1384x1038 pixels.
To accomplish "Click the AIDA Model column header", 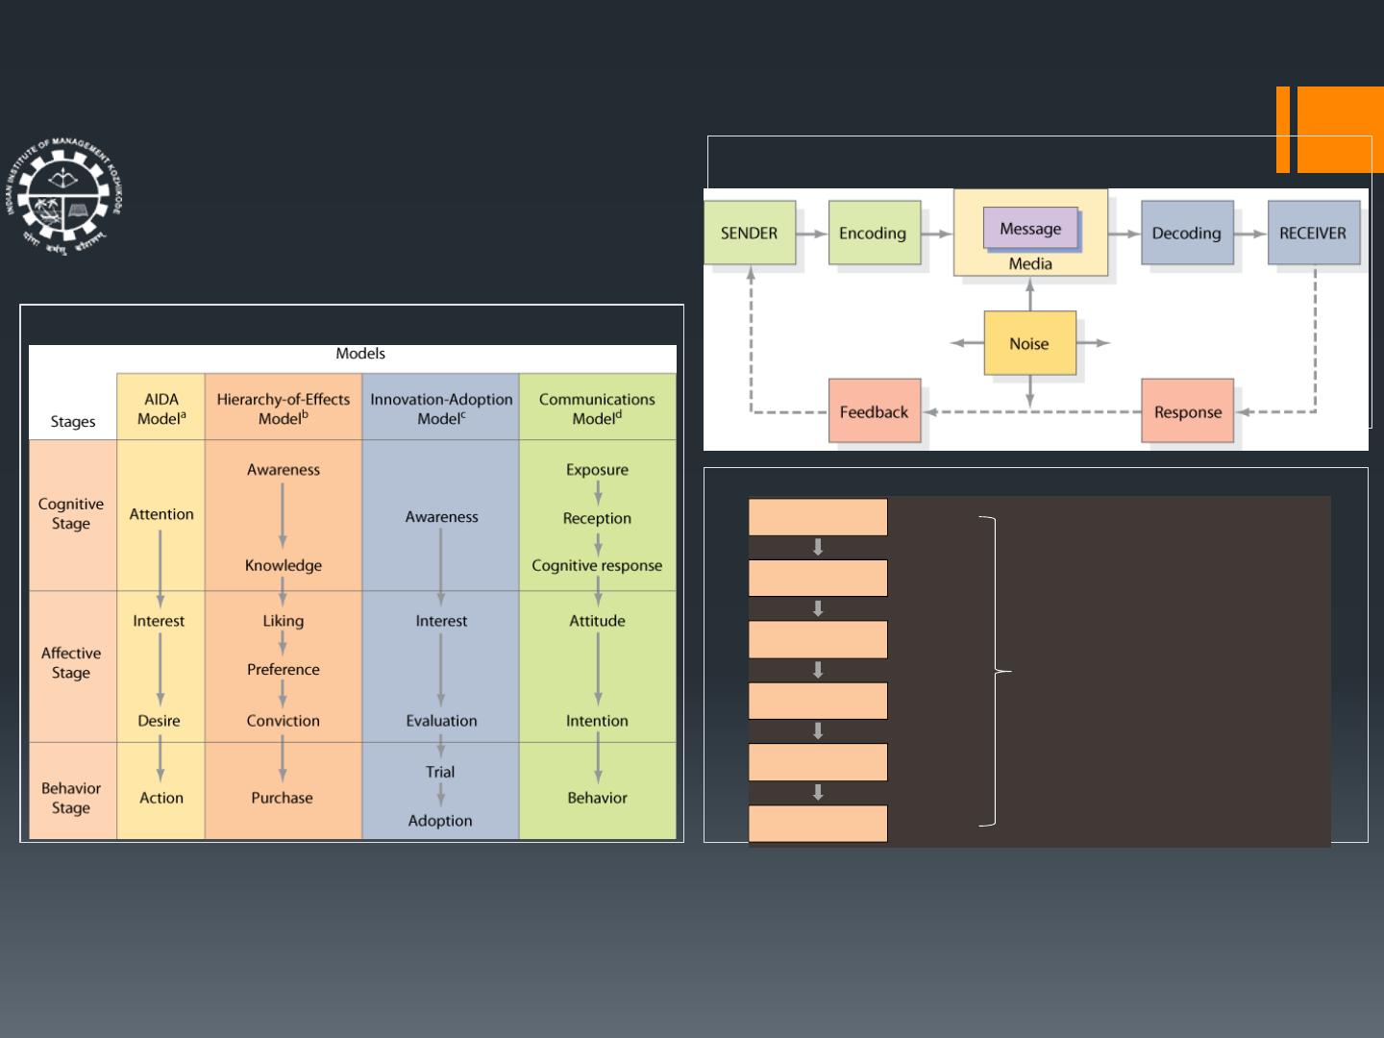I will (x=161, y=408).
